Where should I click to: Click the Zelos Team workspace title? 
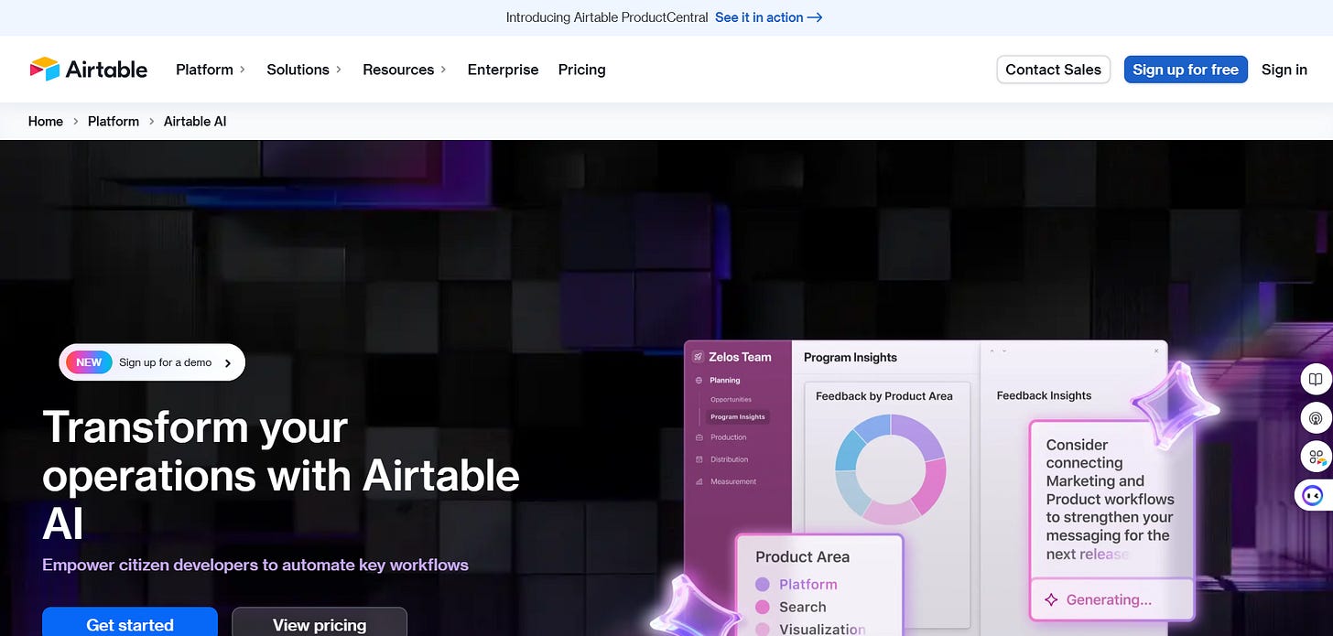(x=740, y=357)
